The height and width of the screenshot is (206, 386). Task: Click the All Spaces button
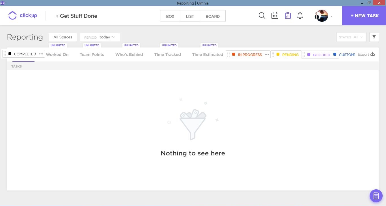(63, 37)
